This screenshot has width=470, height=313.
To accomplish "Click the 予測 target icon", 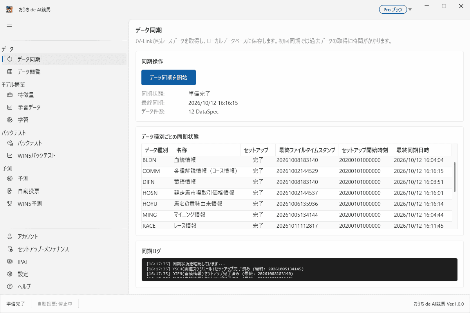I will (10, 178).
